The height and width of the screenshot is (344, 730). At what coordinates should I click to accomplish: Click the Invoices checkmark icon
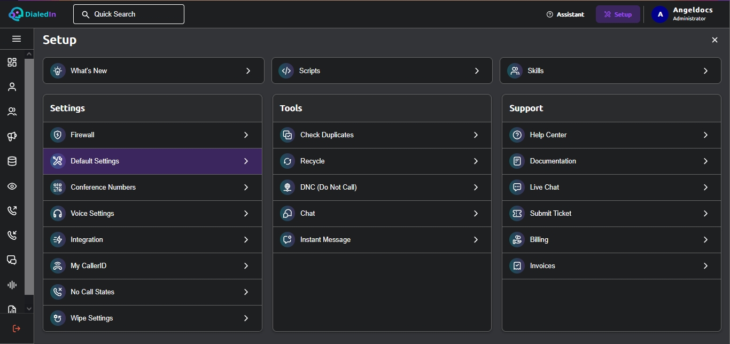[517, 266]
